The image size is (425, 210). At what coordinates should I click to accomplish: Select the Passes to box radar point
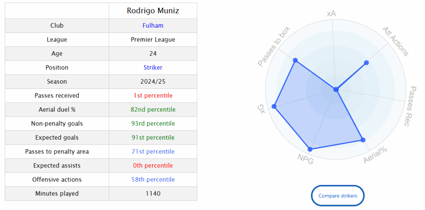296,60
